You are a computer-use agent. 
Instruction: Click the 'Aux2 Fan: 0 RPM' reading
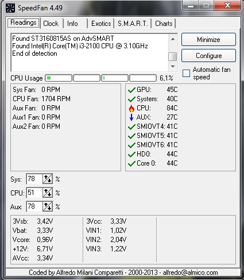[x=36, y=126]
